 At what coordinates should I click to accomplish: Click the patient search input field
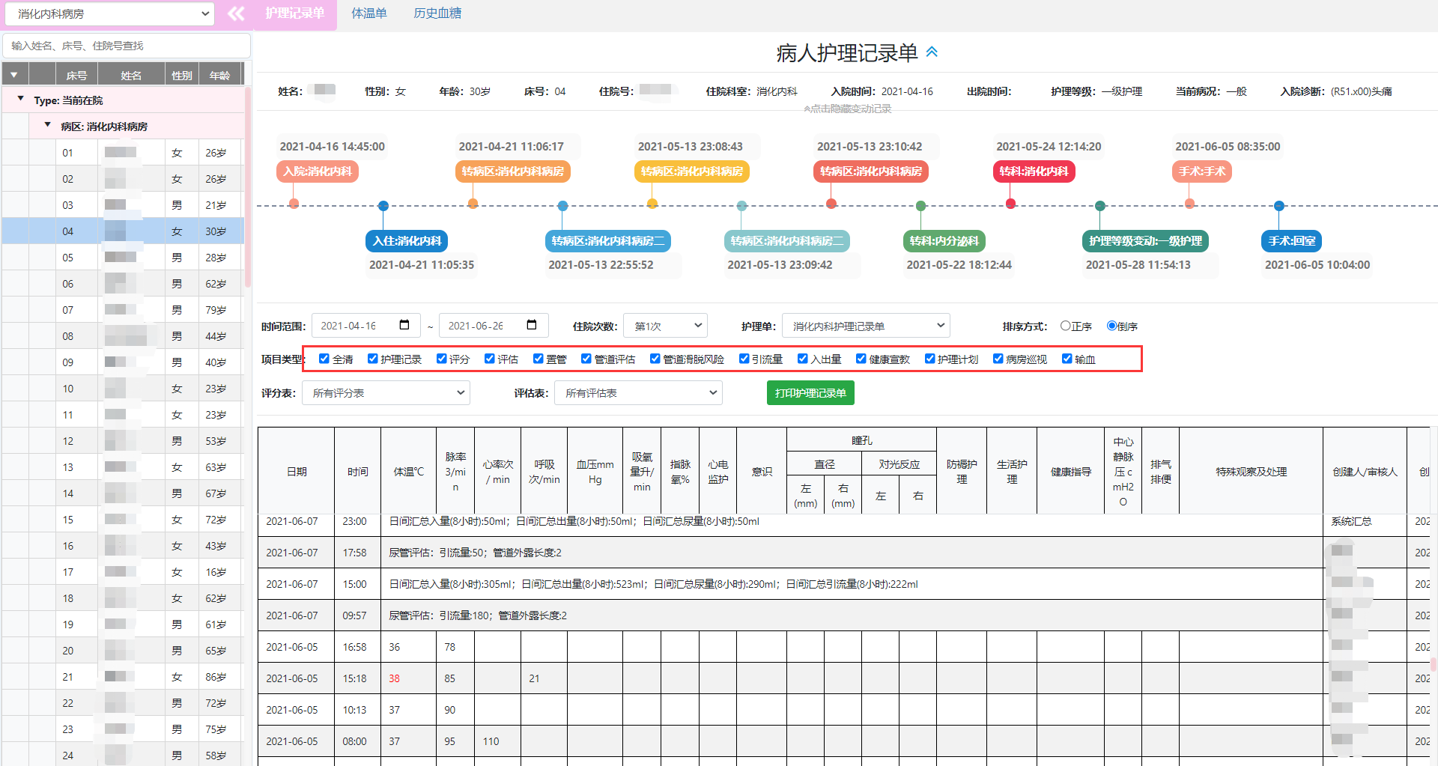[127, 46]
